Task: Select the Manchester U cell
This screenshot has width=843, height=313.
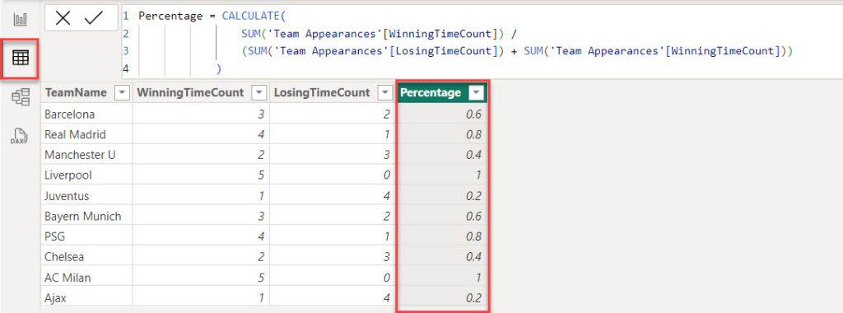Action: point(86,155)
